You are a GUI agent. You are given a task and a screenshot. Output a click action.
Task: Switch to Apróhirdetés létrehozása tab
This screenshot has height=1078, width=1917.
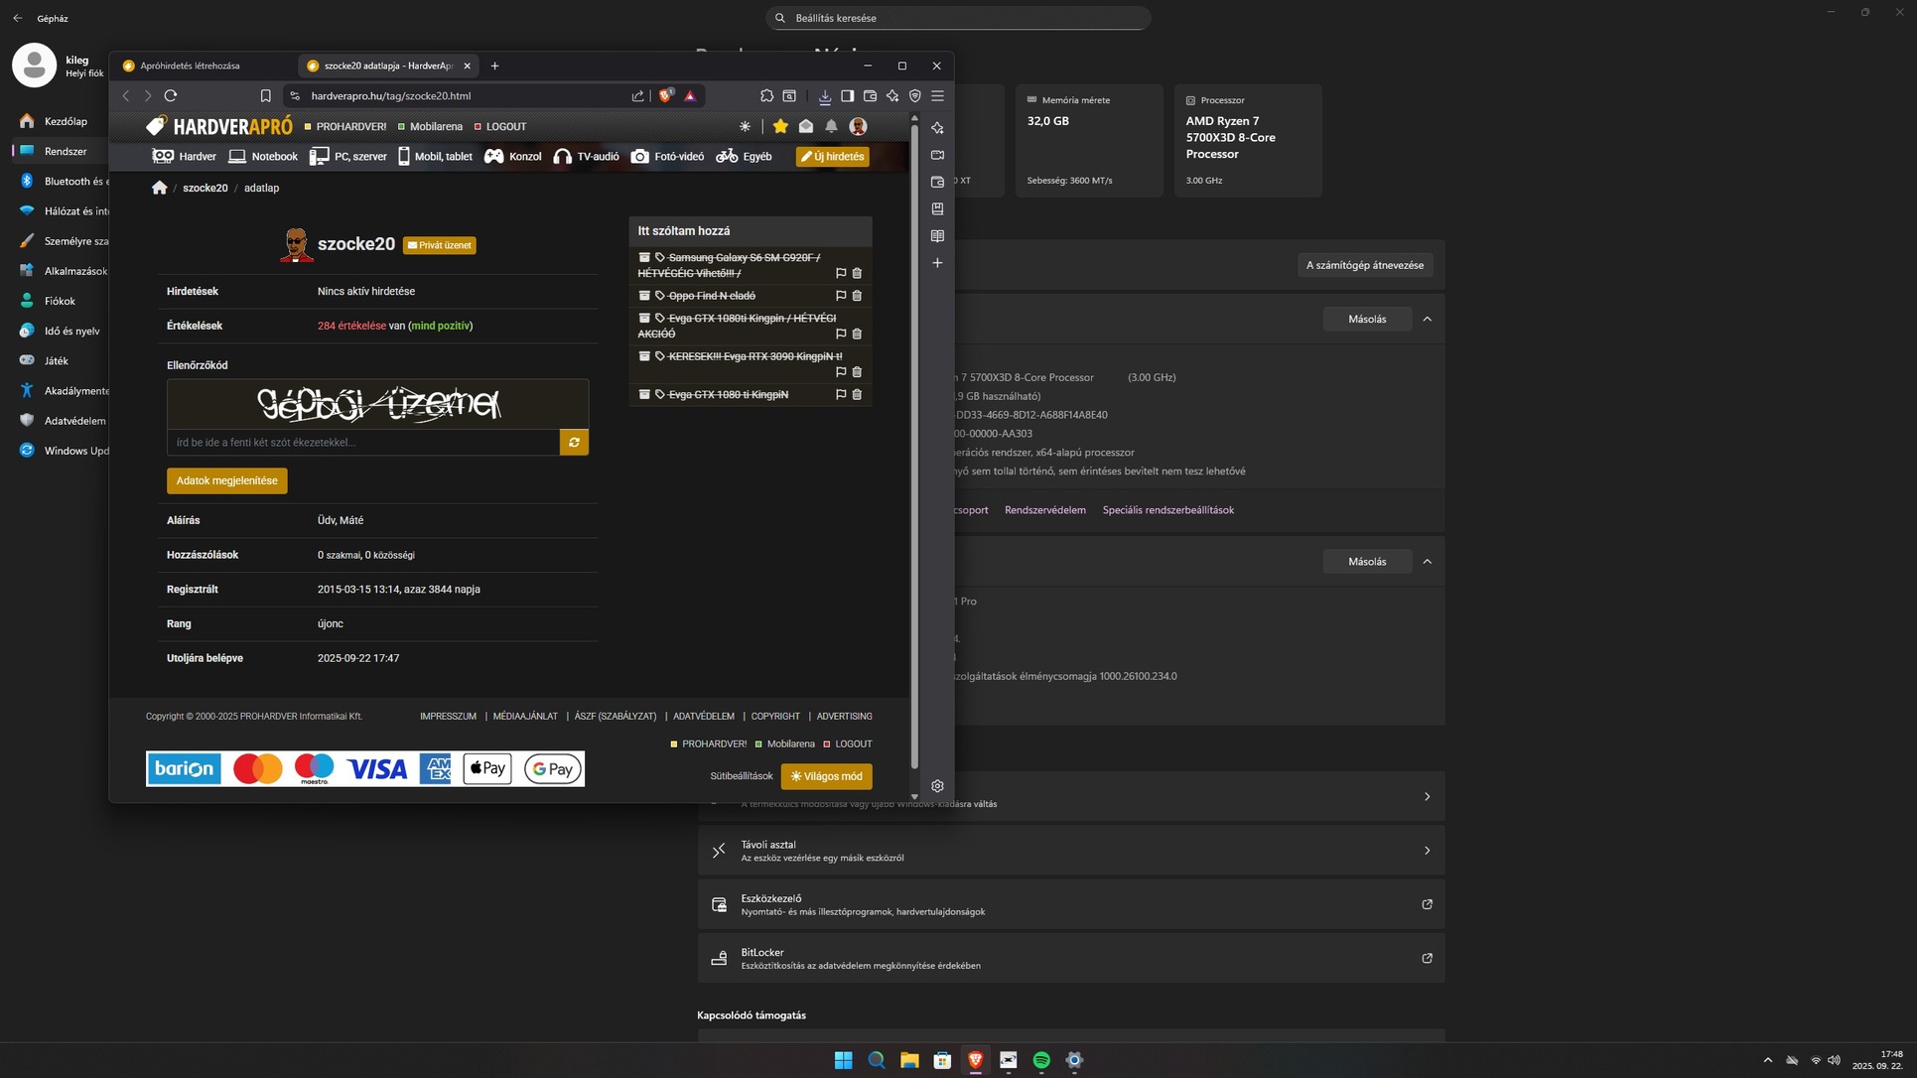tap(190, 66)
